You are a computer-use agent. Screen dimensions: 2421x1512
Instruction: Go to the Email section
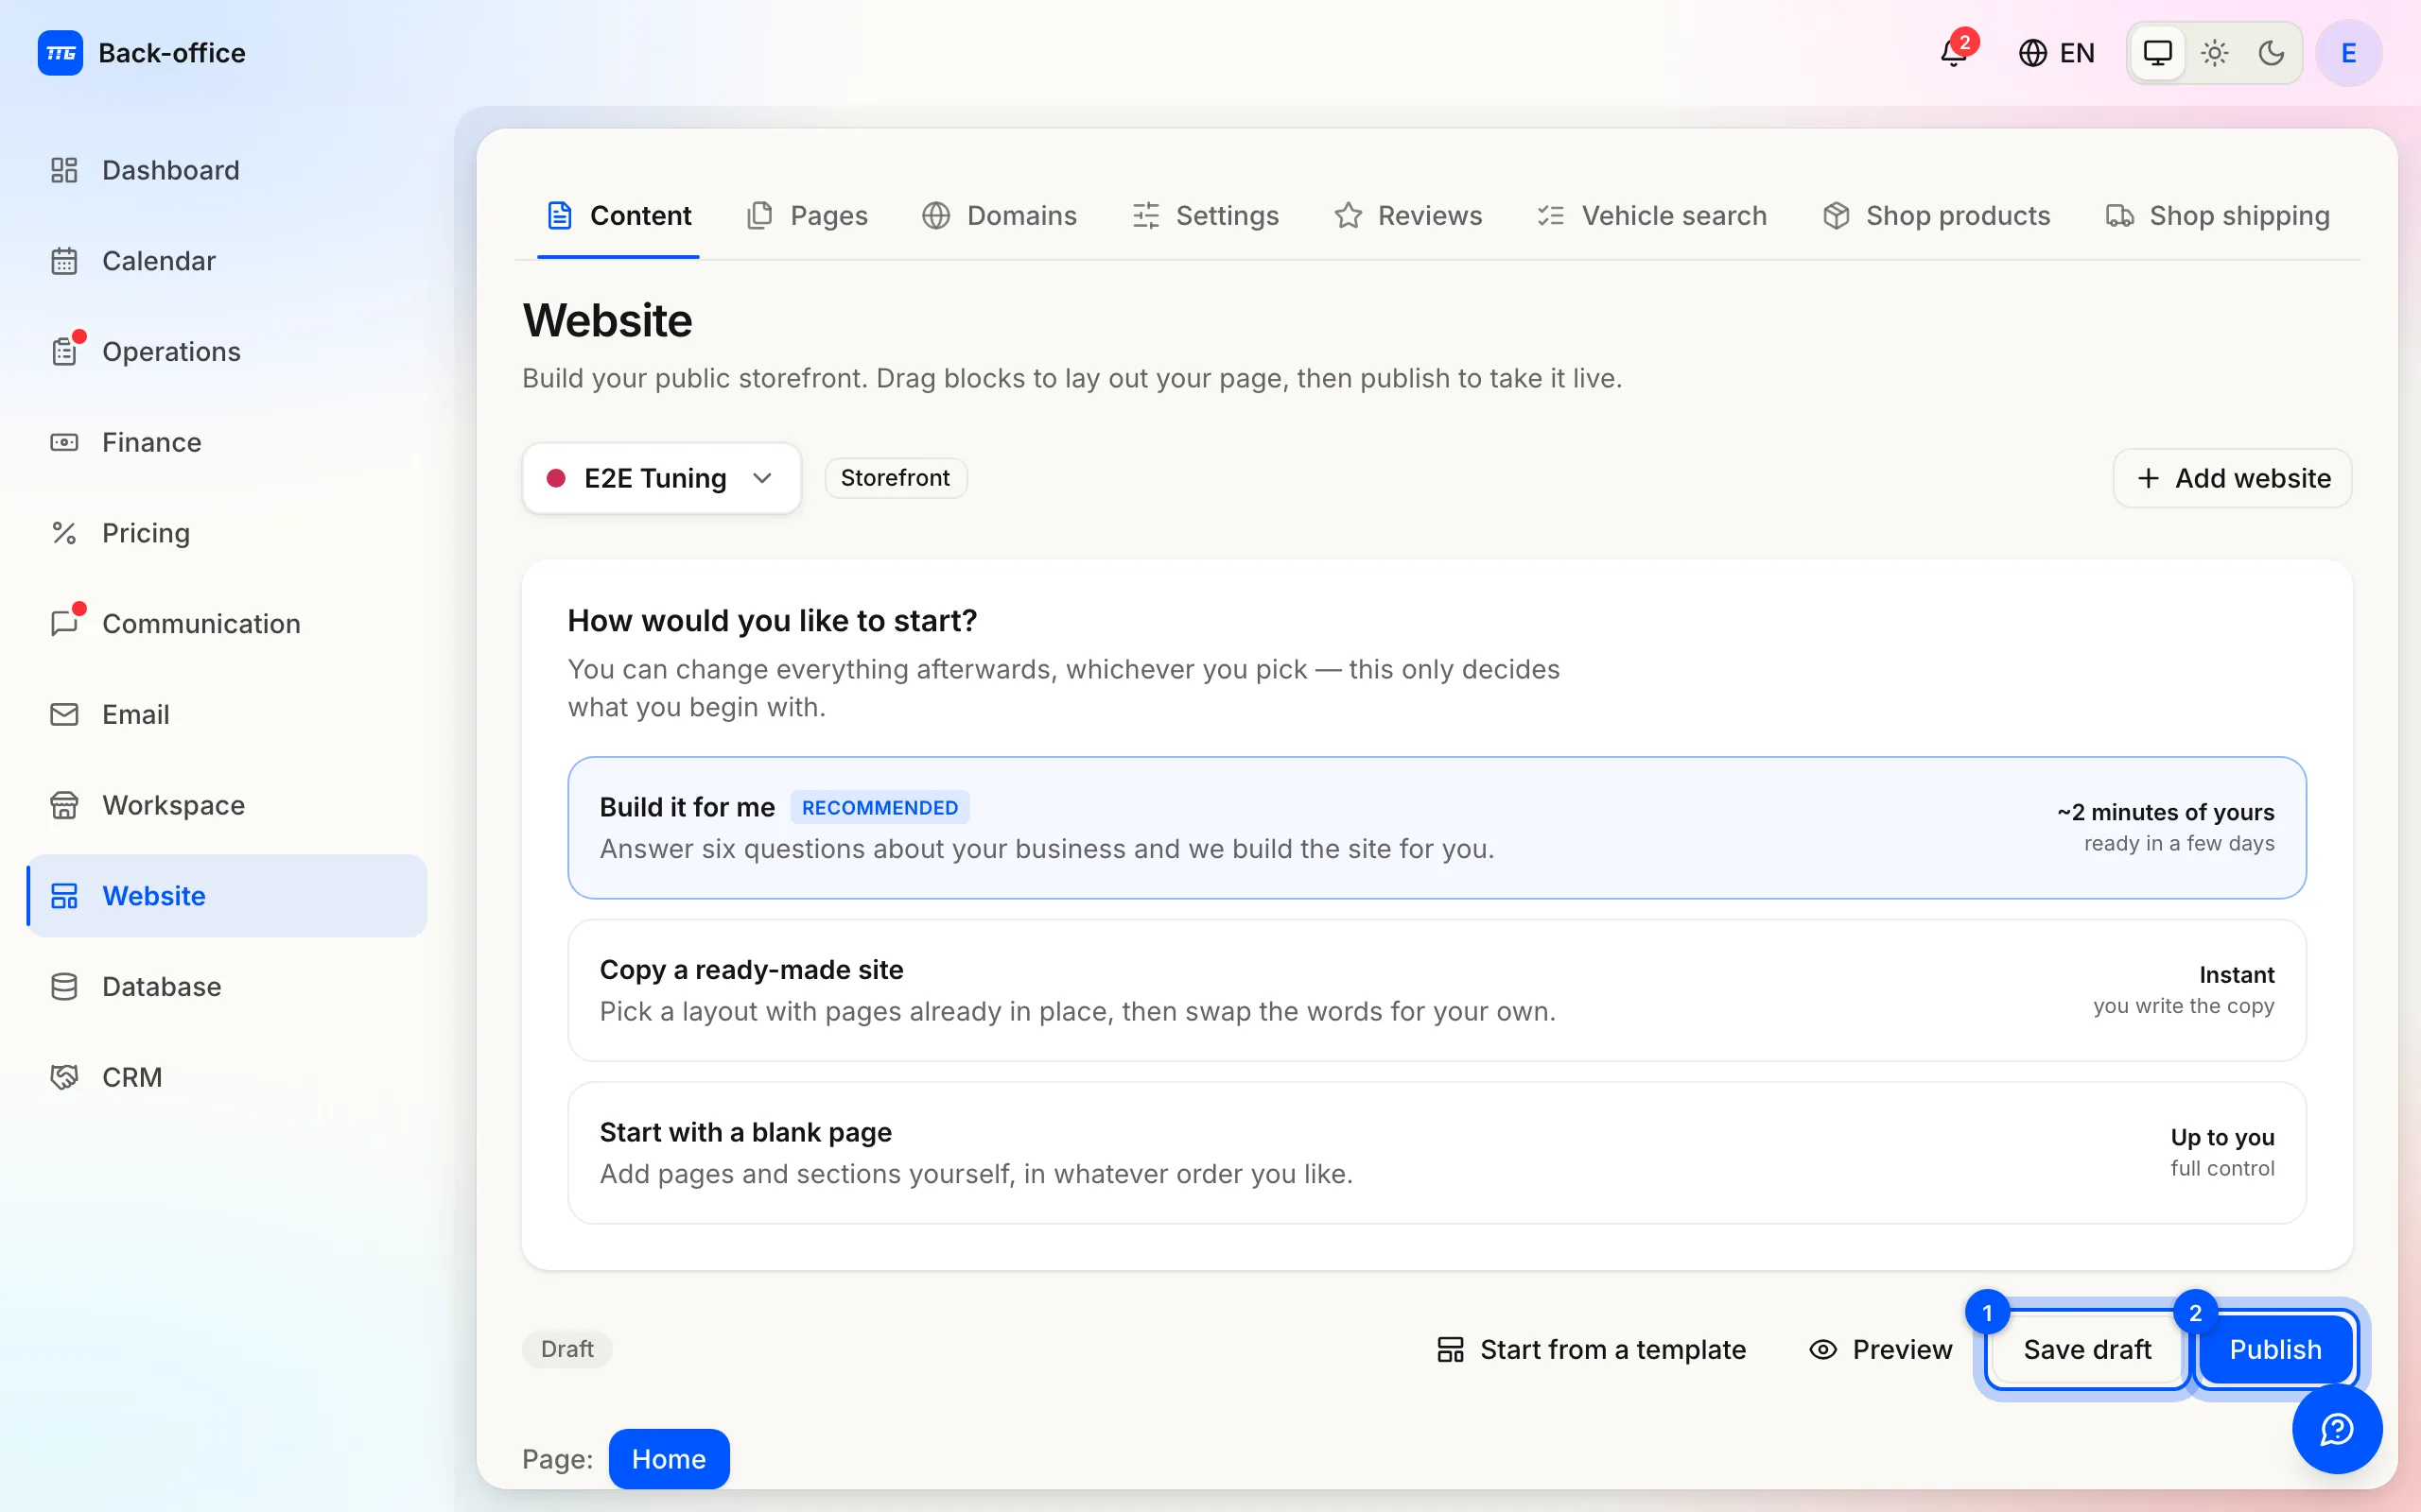227,714
